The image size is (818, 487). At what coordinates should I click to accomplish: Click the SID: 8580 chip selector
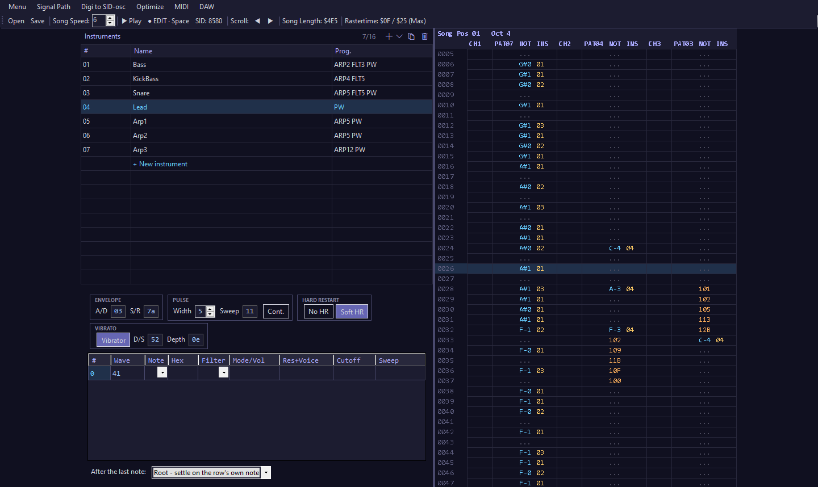pyautogui.click(x=209, y=21)
